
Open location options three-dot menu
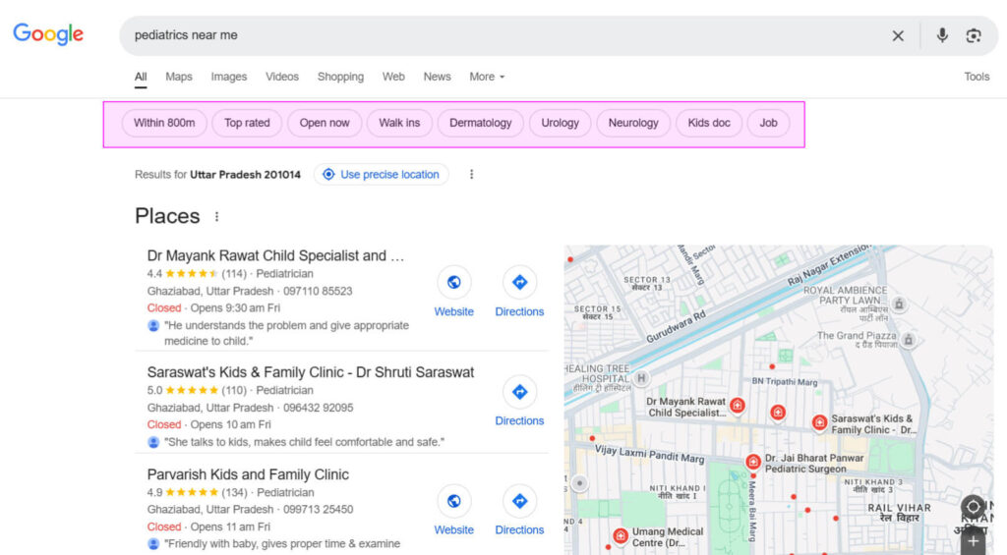click(x=471, y=175)
